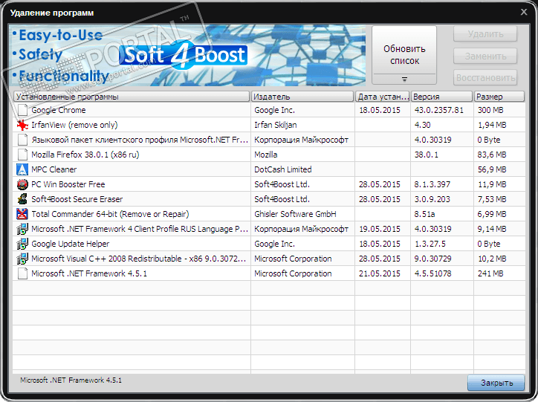
Task: Click the Google Update Helper installer icon
Action: [22, 244]
